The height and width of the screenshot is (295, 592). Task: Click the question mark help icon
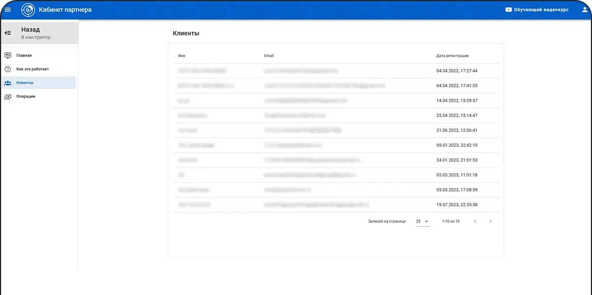[x=8, y=69]
